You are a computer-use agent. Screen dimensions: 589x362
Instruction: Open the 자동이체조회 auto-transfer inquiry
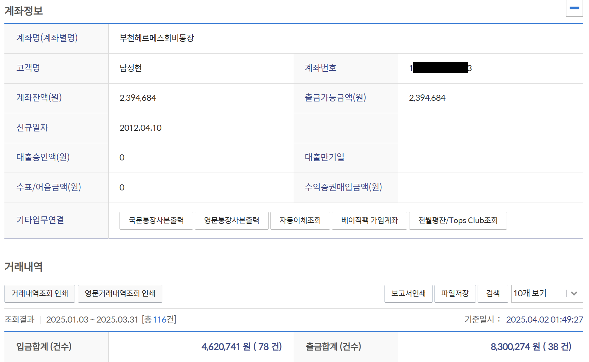(x=300, y=220)
